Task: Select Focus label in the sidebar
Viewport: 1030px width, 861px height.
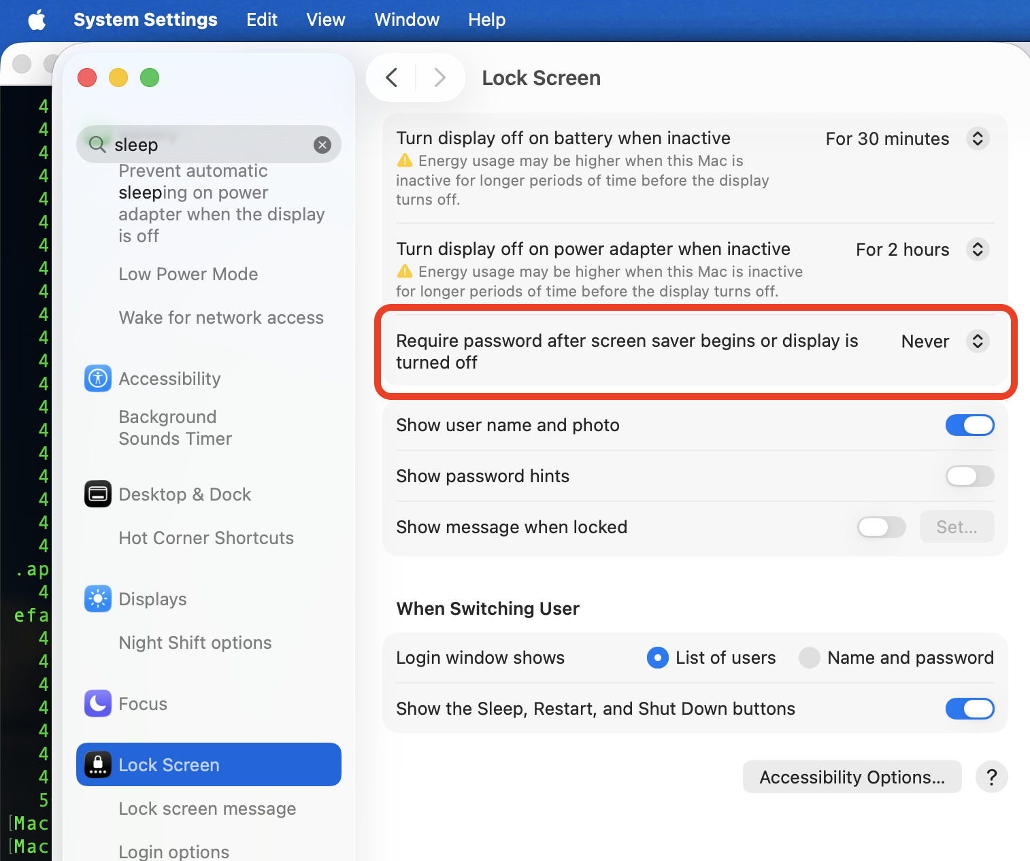Action: pyautogui.click(x=143, y=704)
